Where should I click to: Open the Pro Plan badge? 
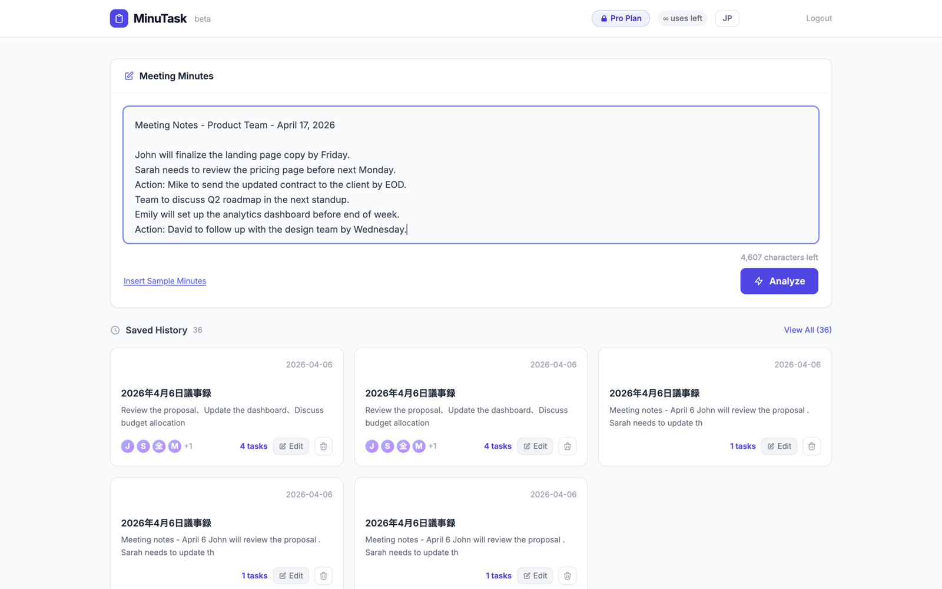(621, 18)
